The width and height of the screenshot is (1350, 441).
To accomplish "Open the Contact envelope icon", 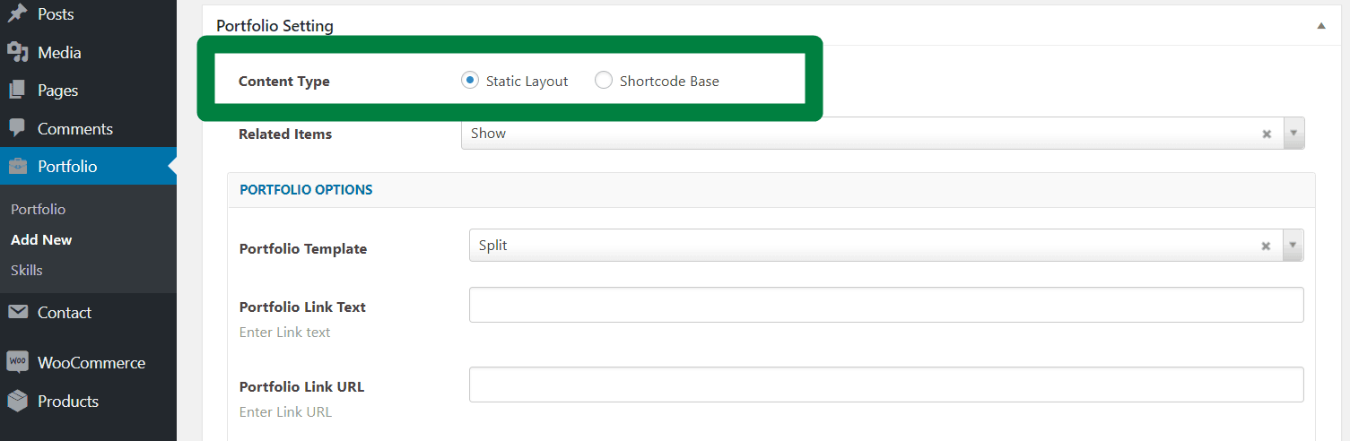I will point(17,313).
